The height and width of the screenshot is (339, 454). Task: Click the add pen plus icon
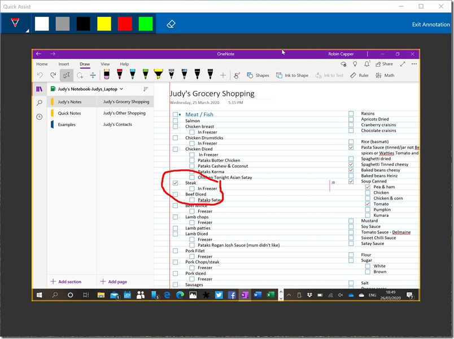click(x=223, y=75)
